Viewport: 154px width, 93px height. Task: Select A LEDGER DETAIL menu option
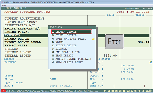pyautogui.click(x=72, y=32)
